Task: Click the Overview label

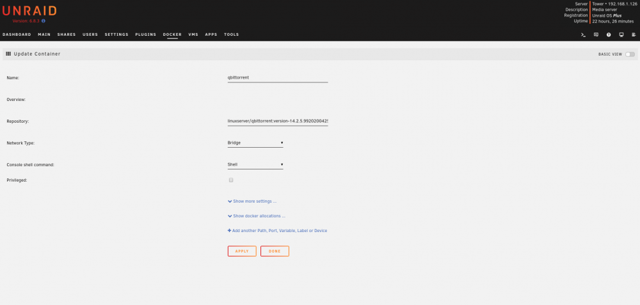Action: point(17,100)
